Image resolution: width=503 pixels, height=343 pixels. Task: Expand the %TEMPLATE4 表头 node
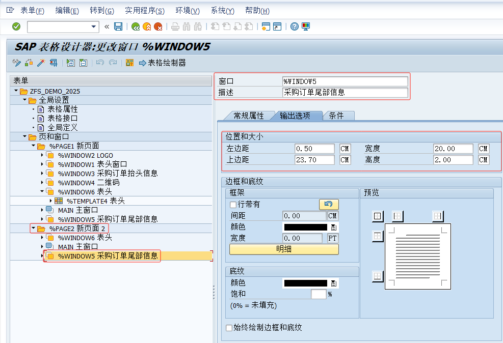pos(50,201)
